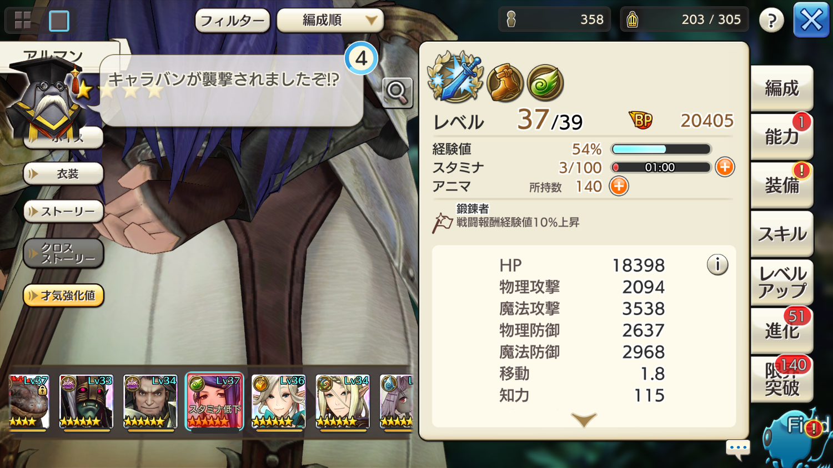Expand stats list with the down chevron
Viewport: 833px width, 468px height.
coord(584,420)
